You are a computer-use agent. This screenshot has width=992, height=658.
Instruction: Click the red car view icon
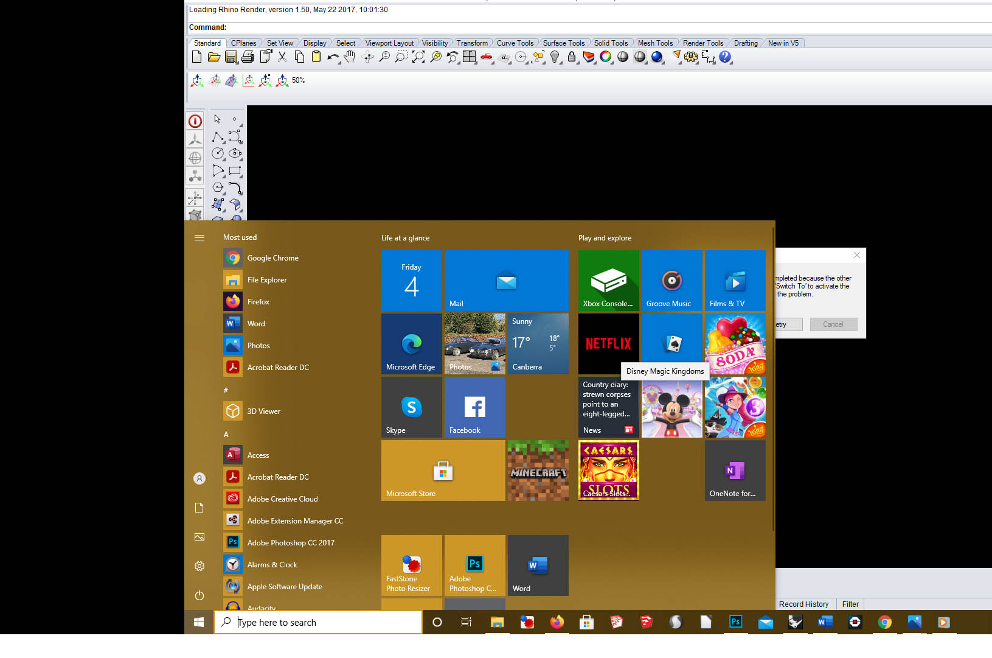[x=487, y=57]
